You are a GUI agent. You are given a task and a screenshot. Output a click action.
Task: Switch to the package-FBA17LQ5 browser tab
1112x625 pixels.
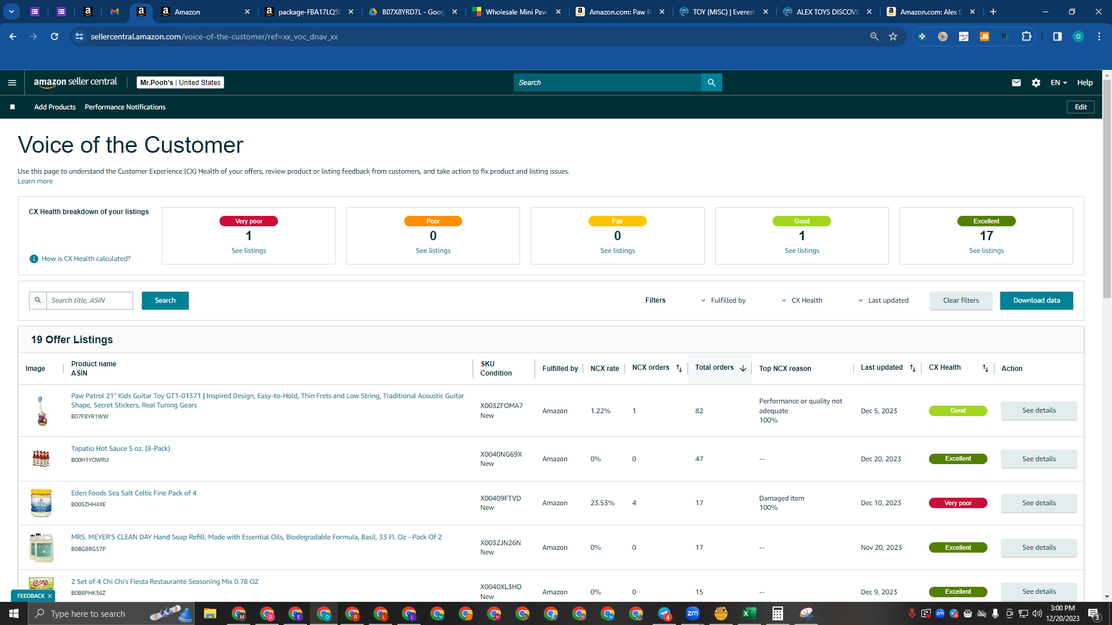click(x=309, y=12)
